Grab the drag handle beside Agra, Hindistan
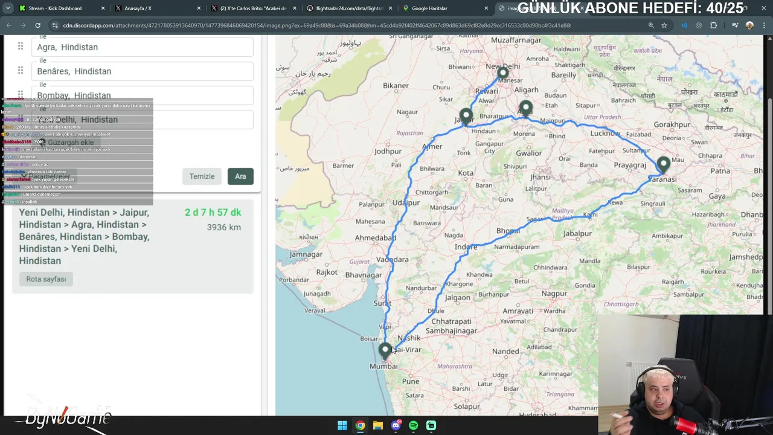This screenshot has height=435, width=773. click(20, 47)
